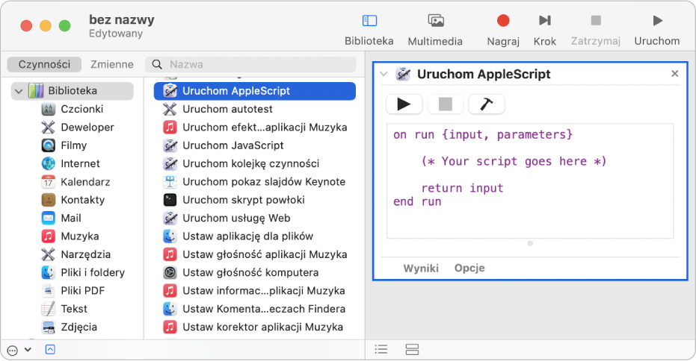Open the ellipsis options dropdown at bottom-left
Image resolution: width=696 pixels, height=361 pixels.
point(18,349)
